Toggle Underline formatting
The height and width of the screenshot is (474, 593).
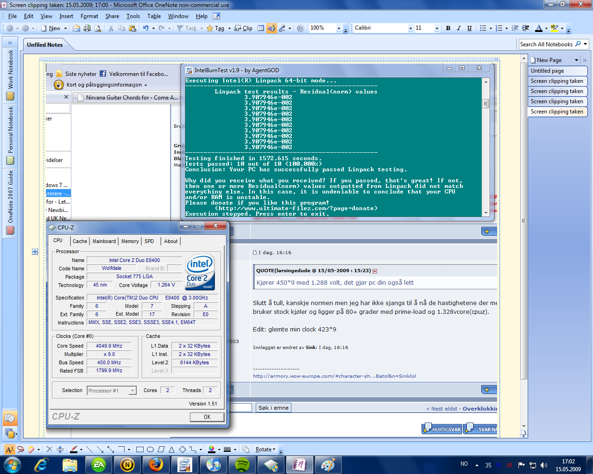tap(469, 28)
